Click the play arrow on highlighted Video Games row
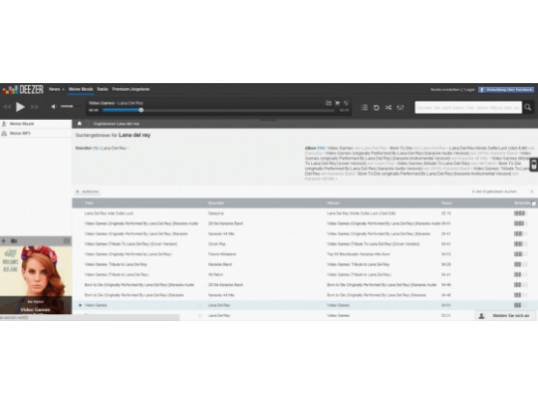Image resolution: width=538 pixels, height=404 pixels. (x=80, y=305)
